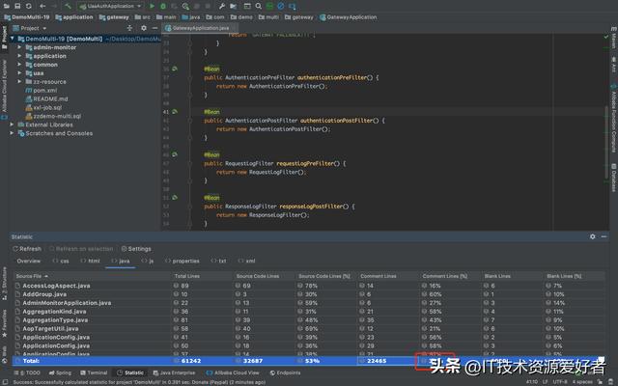Expand the admin-monitor module
This screenshot has width=618, height=386.
coord(19,47)
